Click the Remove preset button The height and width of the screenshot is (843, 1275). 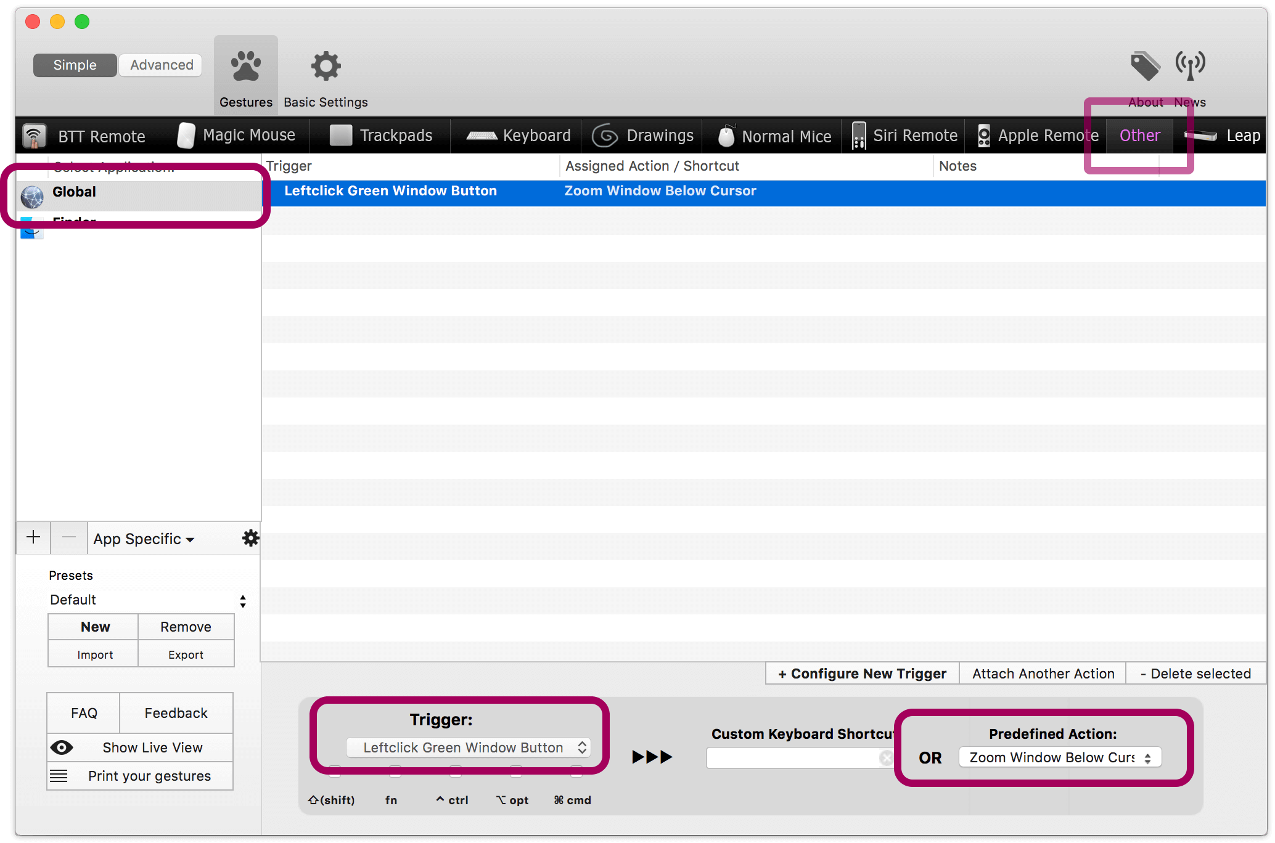[186, 627]
